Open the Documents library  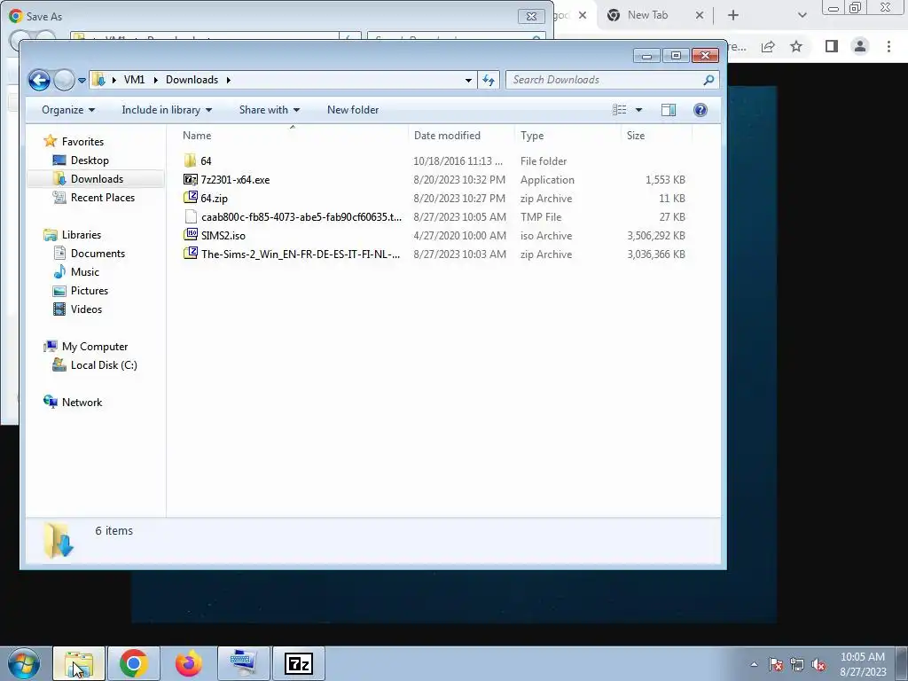(x=98, y=253)
